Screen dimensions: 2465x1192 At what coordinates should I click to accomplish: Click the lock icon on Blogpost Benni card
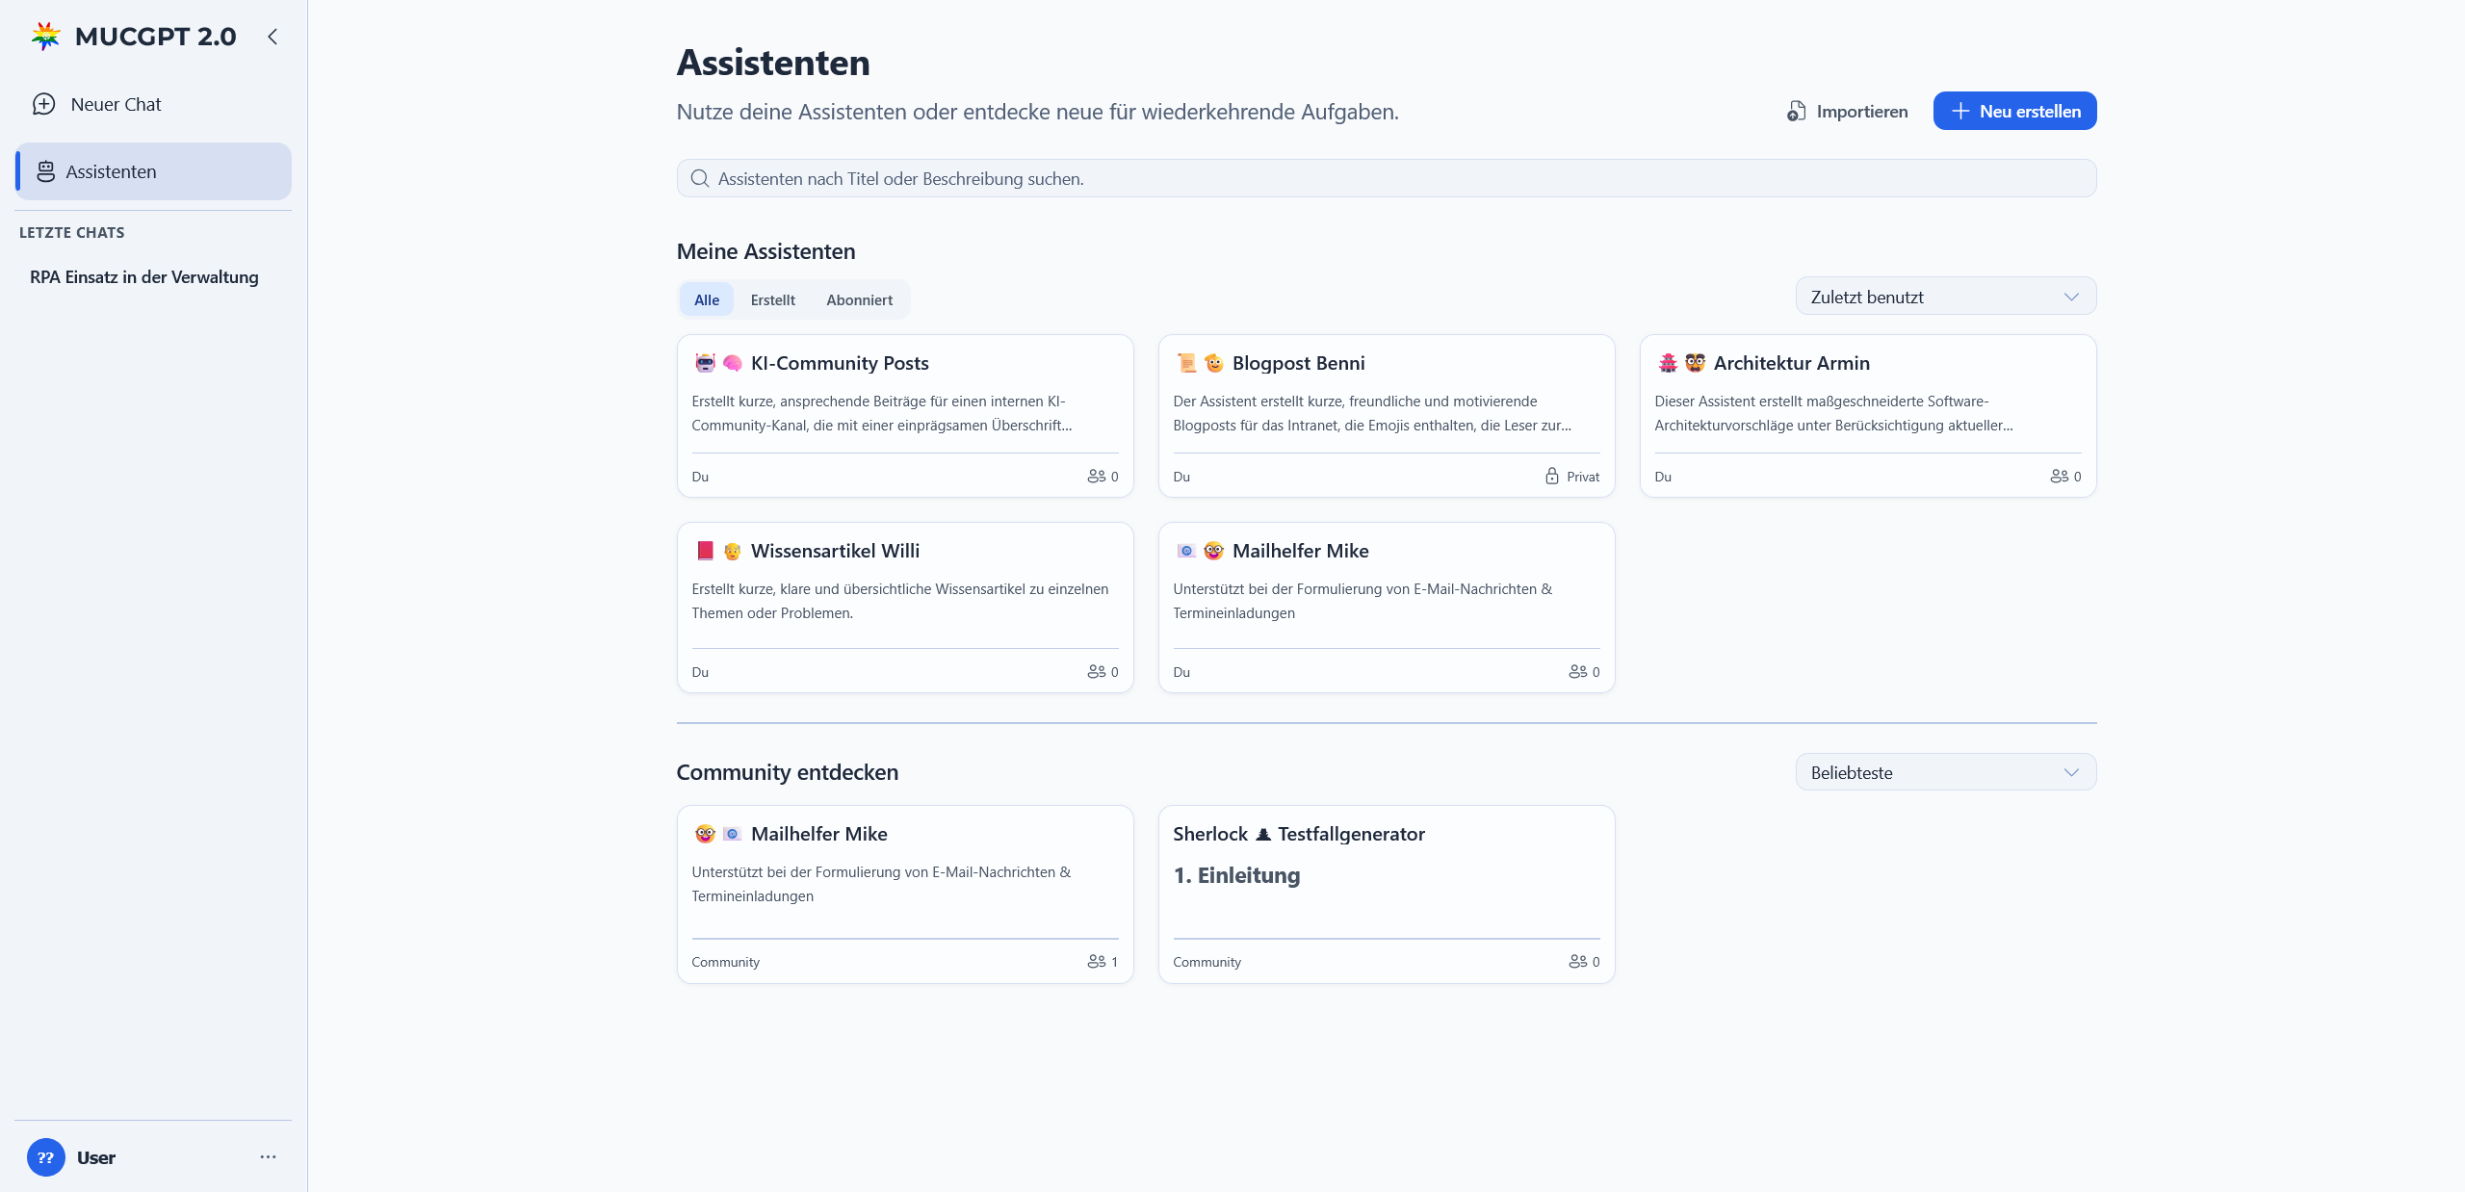click(x=1552, y=477)
